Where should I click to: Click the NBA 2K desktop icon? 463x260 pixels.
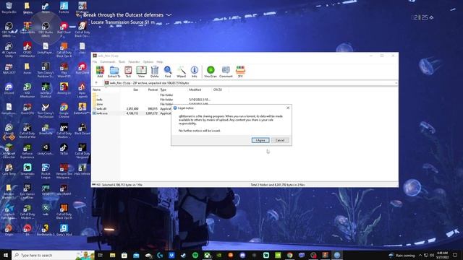coord(9,69)
